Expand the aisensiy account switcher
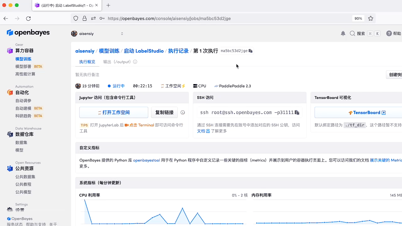402x226 pixels. click(x=122, y=34)
